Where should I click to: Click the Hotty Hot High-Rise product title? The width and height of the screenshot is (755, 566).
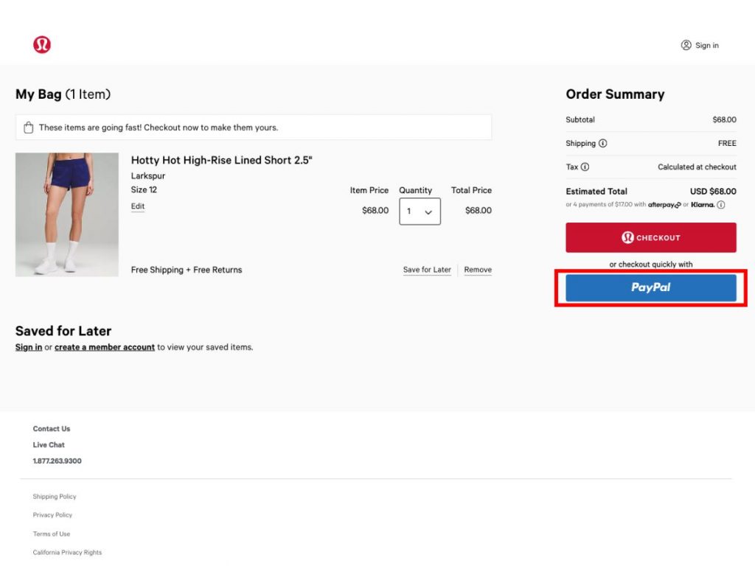pos(221,160)
